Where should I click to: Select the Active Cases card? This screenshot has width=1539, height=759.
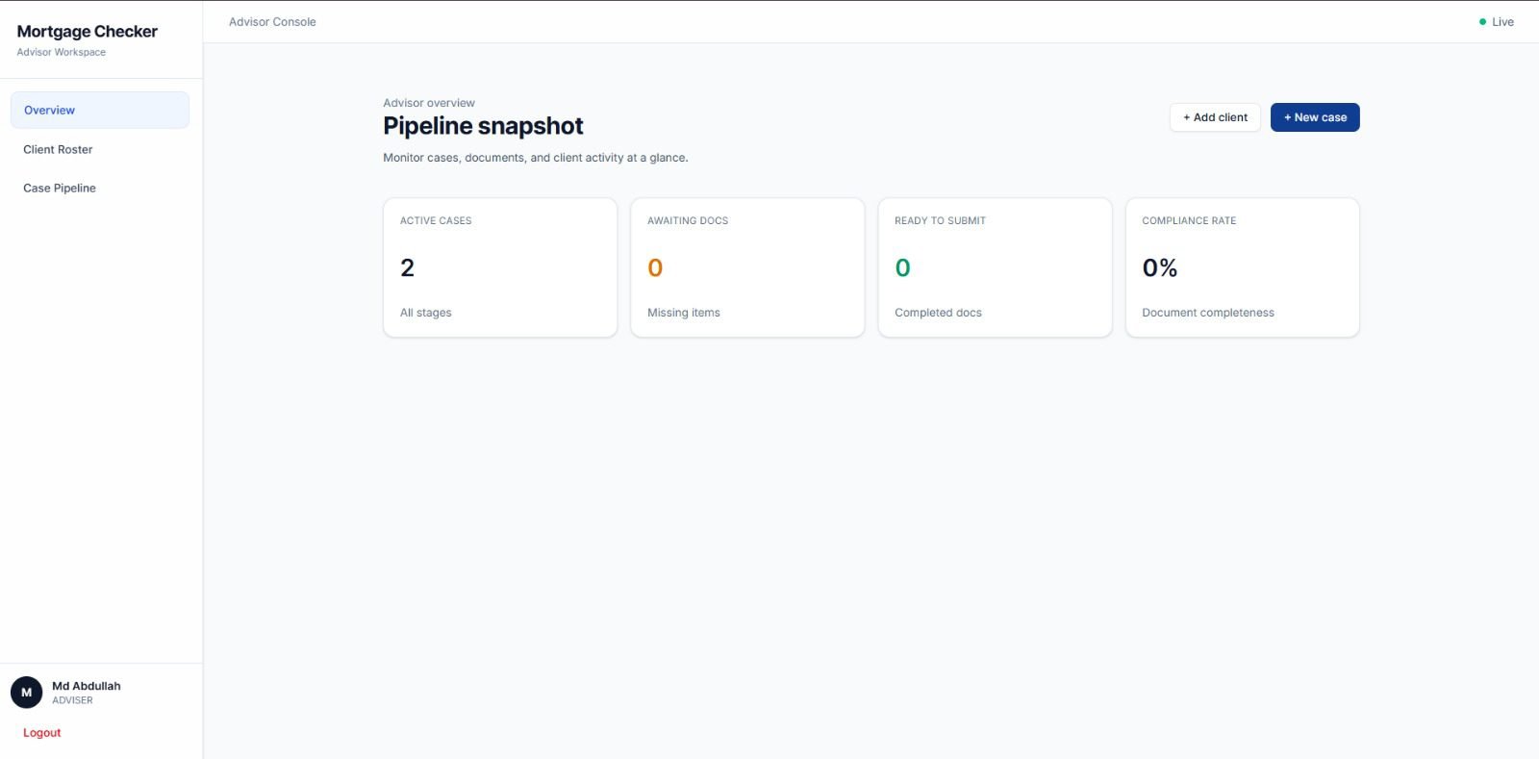[500, 267]
